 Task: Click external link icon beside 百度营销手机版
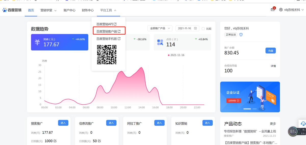pyautogui.click(x=119, y=39)
